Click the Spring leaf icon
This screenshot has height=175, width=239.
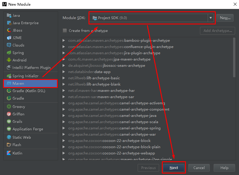click(9, 52)
